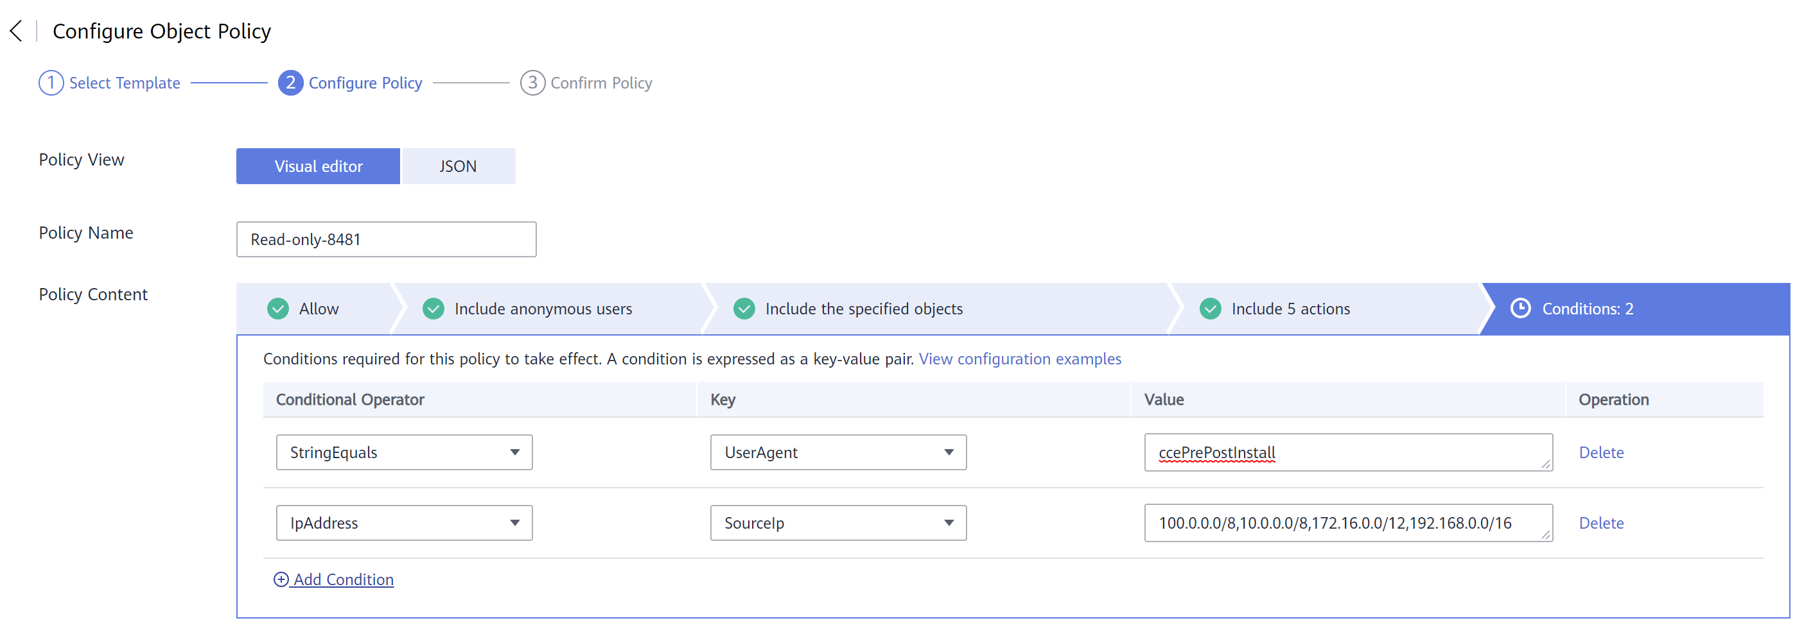
Task: Click check icon beside Include anonymous users
Action: 433,309
